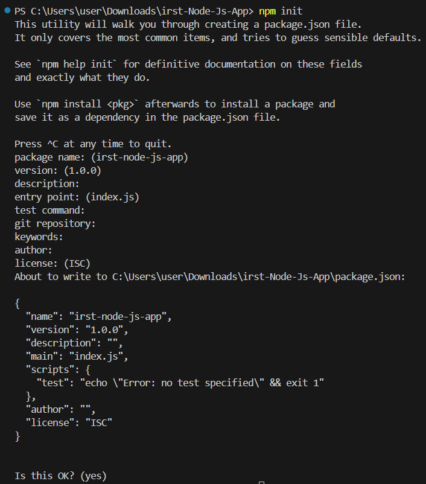The height and width of the screenshot is (484, 426).
Task: Click the 'Is this OK? (yes)' prompt
Action: pyautogui.click(x=60, y=476)
